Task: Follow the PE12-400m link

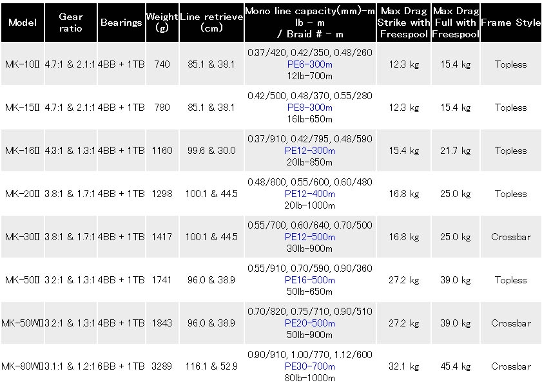Action: pyautogui.click(x=310, y=194)
